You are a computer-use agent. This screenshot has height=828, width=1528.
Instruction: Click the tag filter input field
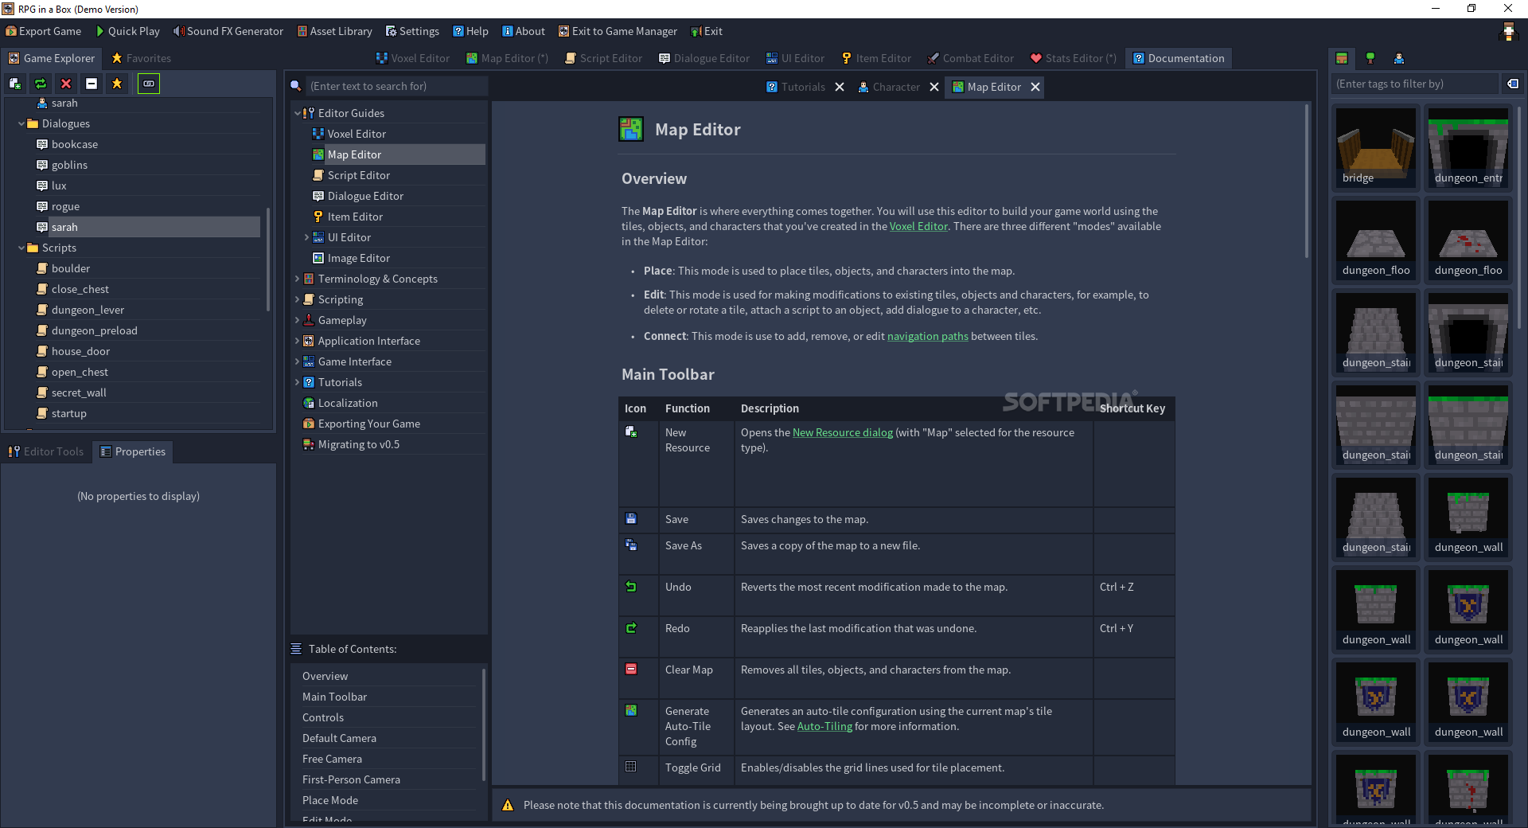(1415, 84)
